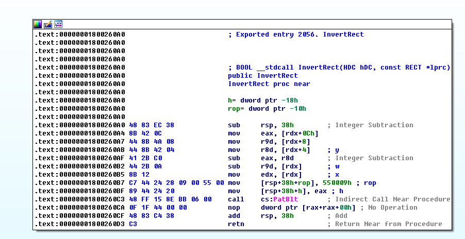Select address .text:00000001800260AF

(80, 158)
